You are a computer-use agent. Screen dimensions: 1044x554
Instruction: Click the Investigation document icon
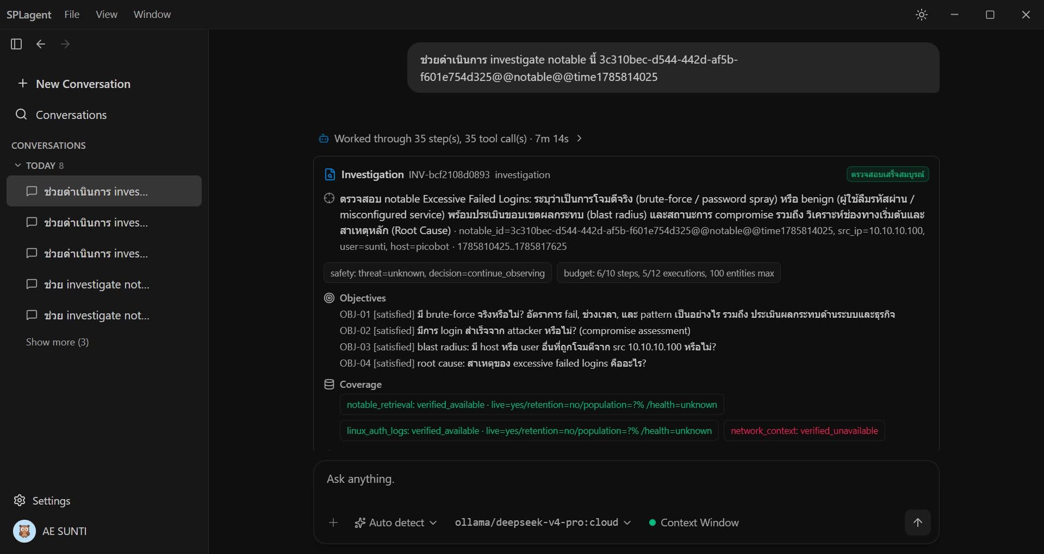(x=330, y=174)
